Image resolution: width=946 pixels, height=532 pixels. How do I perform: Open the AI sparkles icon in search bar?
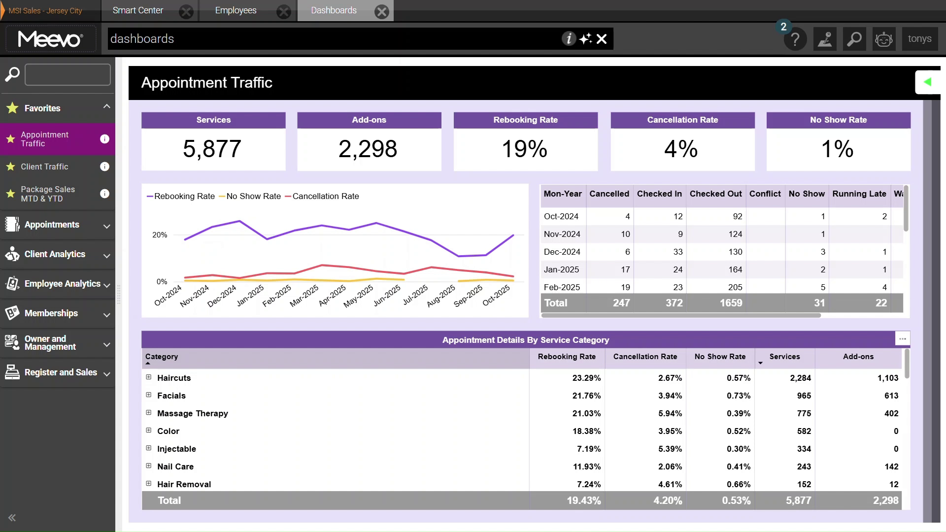click(x=586, y=38)
